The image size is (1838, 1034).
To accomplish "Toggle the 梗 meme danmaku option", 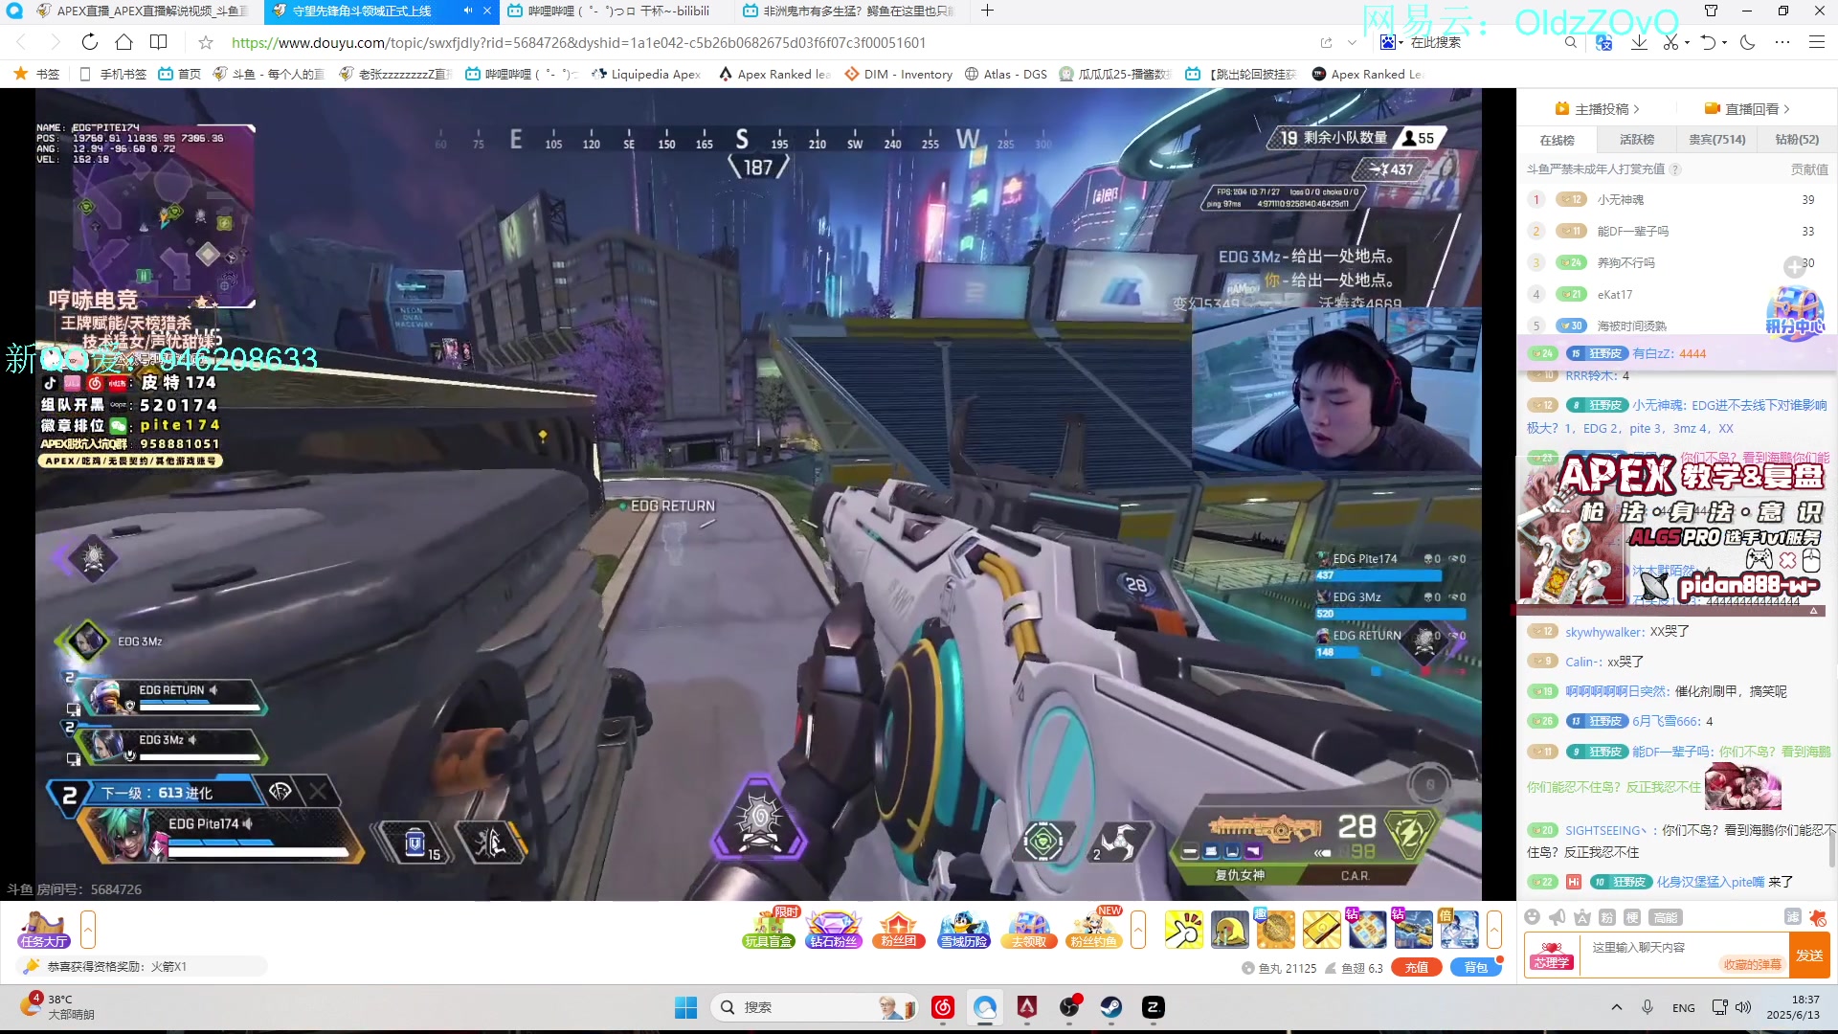I will tap(1632, 917).
